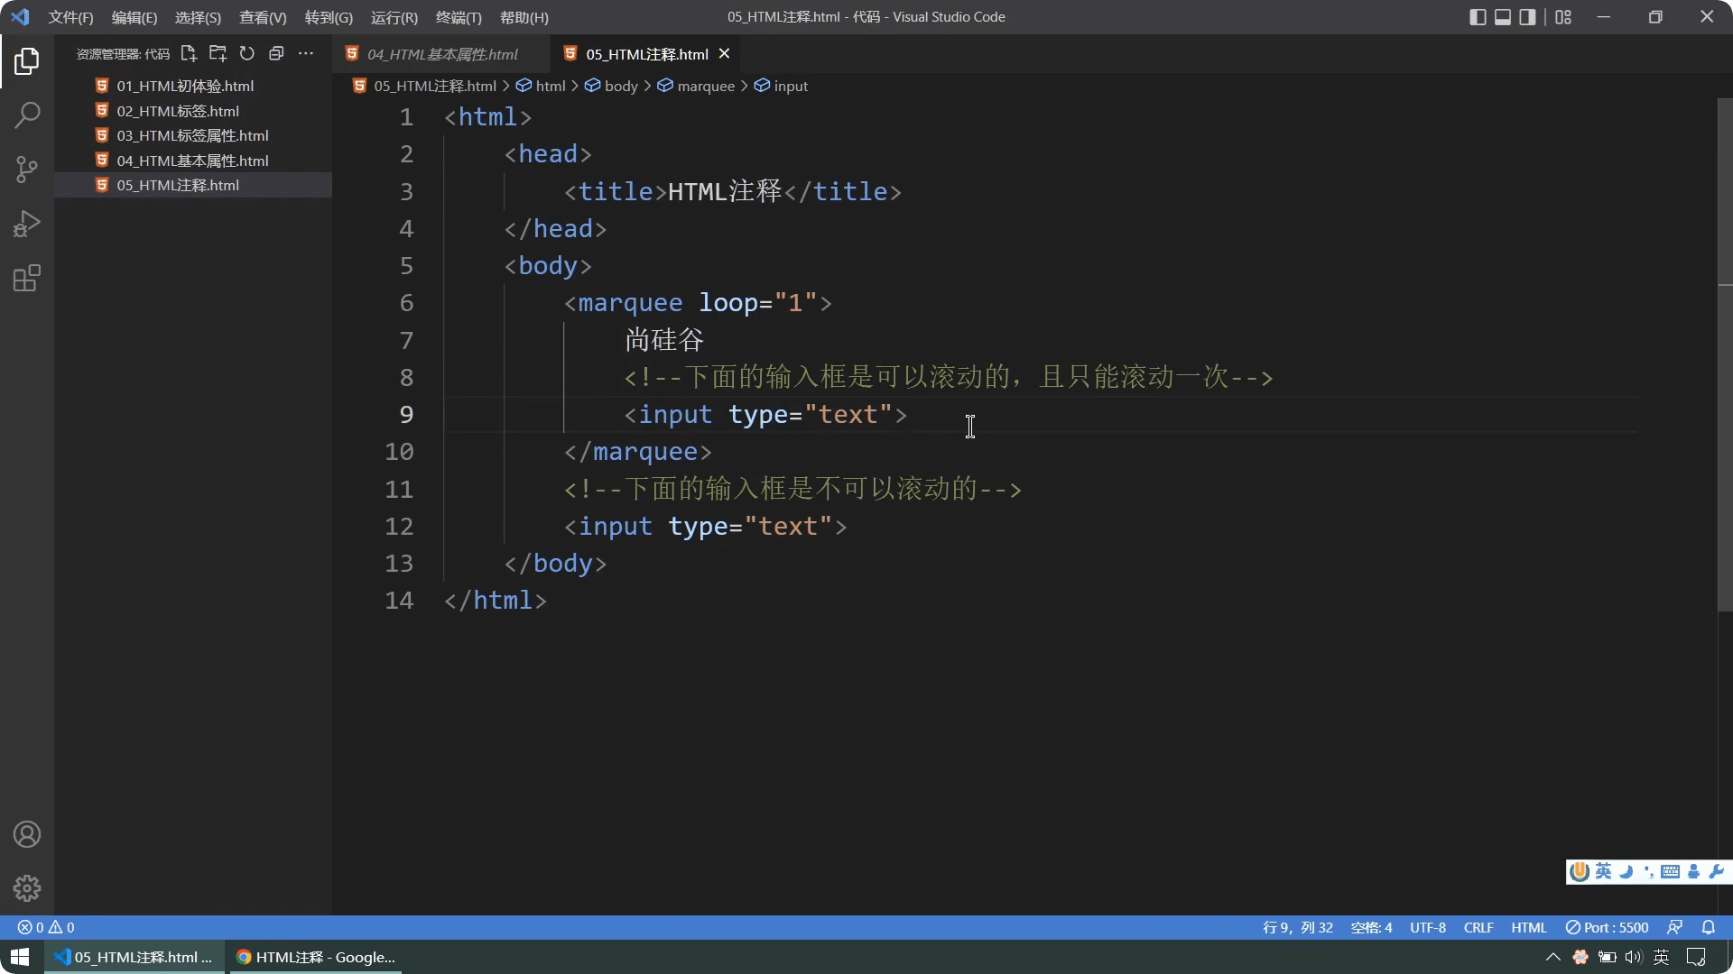This screenshot has width=1733, height=974.
Task: Open Chrome HTML注释 window from taskbar
Action: click(x=316, y=957)
